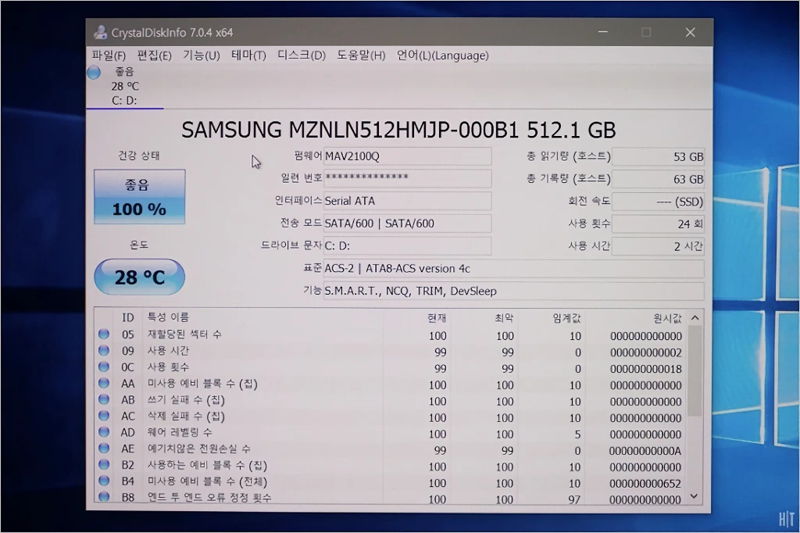Screen dimensions: 800x533
Task: Click the standard field ACS-2 | ATA8-ACS version 4c
Action: 514,269
